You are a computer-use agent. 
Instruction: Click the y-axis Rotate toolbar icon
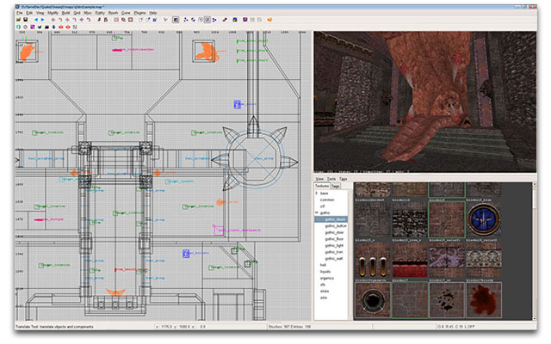74,20
